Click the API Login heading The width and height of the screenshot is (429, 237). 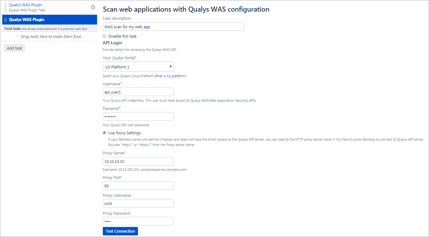pos(113,43)
